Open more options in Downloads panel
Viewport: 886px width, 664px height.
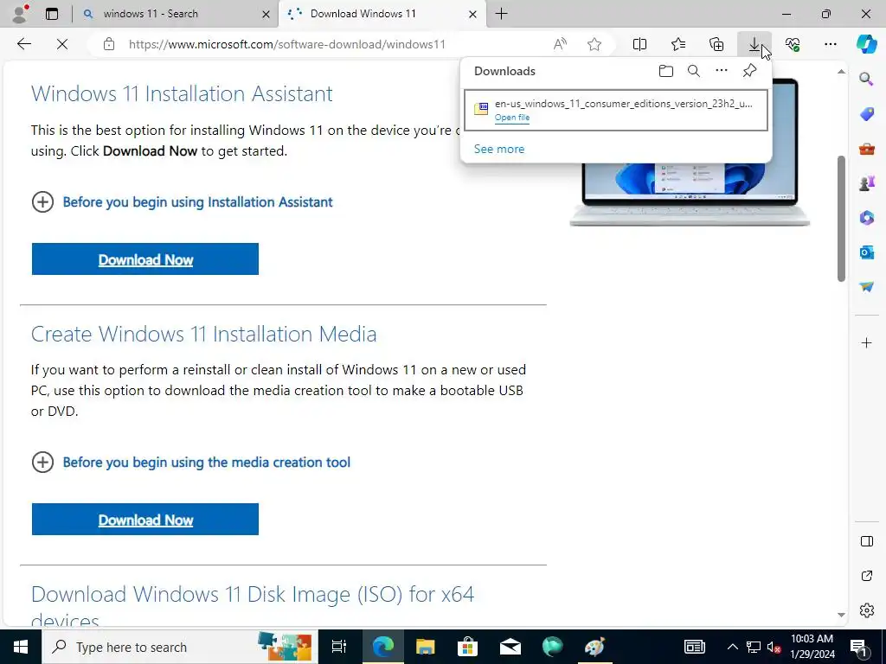pyautogui.click(x=722, y=71)
